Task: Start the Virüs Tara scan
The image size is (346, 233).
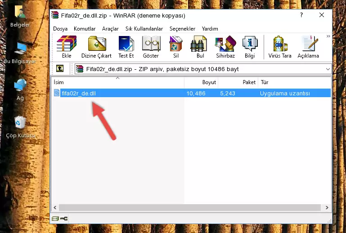Action: [280, 47]
